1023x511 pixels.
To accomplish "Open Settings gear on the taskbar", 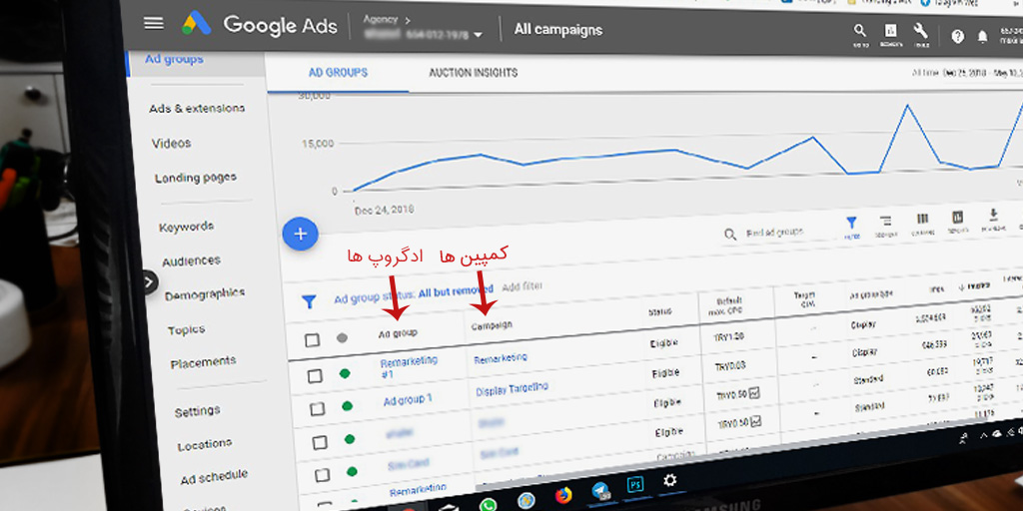I will 669,481.
